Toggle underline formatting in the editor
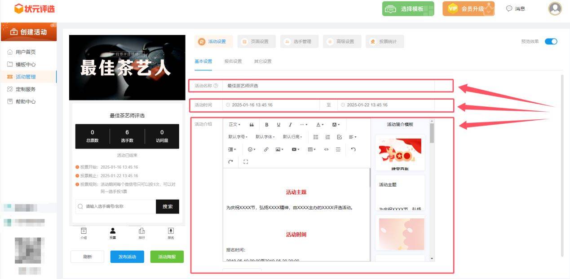570x279 pixels. [x=278, y=125]
